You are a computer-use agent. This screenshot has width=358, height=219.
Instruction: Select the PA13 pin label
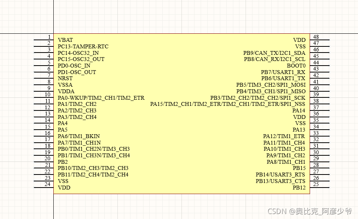coord(299,130)
